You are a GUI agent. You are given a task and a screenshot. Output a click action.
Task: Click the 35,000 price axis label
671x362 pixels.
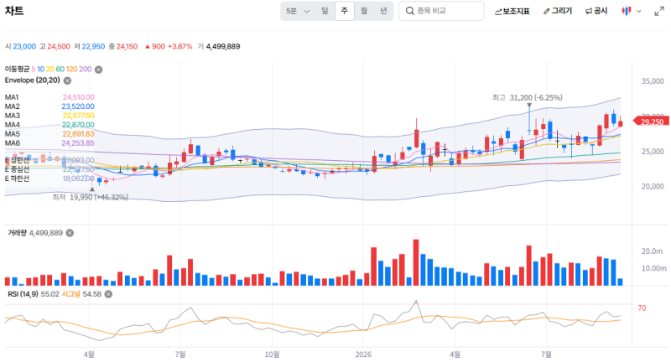[x=653, y=81]
